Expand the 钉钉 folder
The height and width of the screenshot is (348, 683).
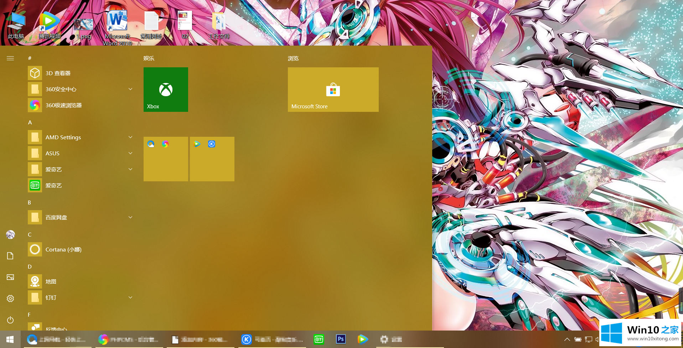point(80,297)
